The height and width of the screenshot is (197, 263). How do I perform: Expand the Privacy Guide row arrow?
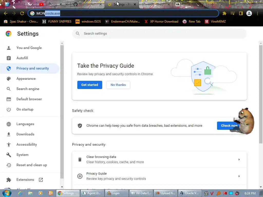coord(239,176)
